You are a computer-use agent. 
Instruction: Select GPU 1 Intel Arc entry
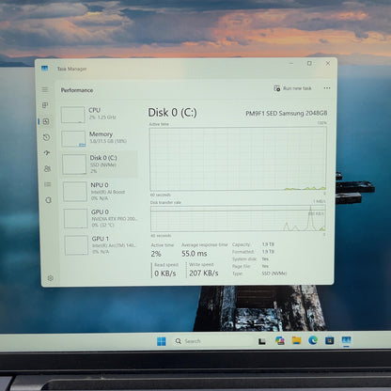pos(102,245)
